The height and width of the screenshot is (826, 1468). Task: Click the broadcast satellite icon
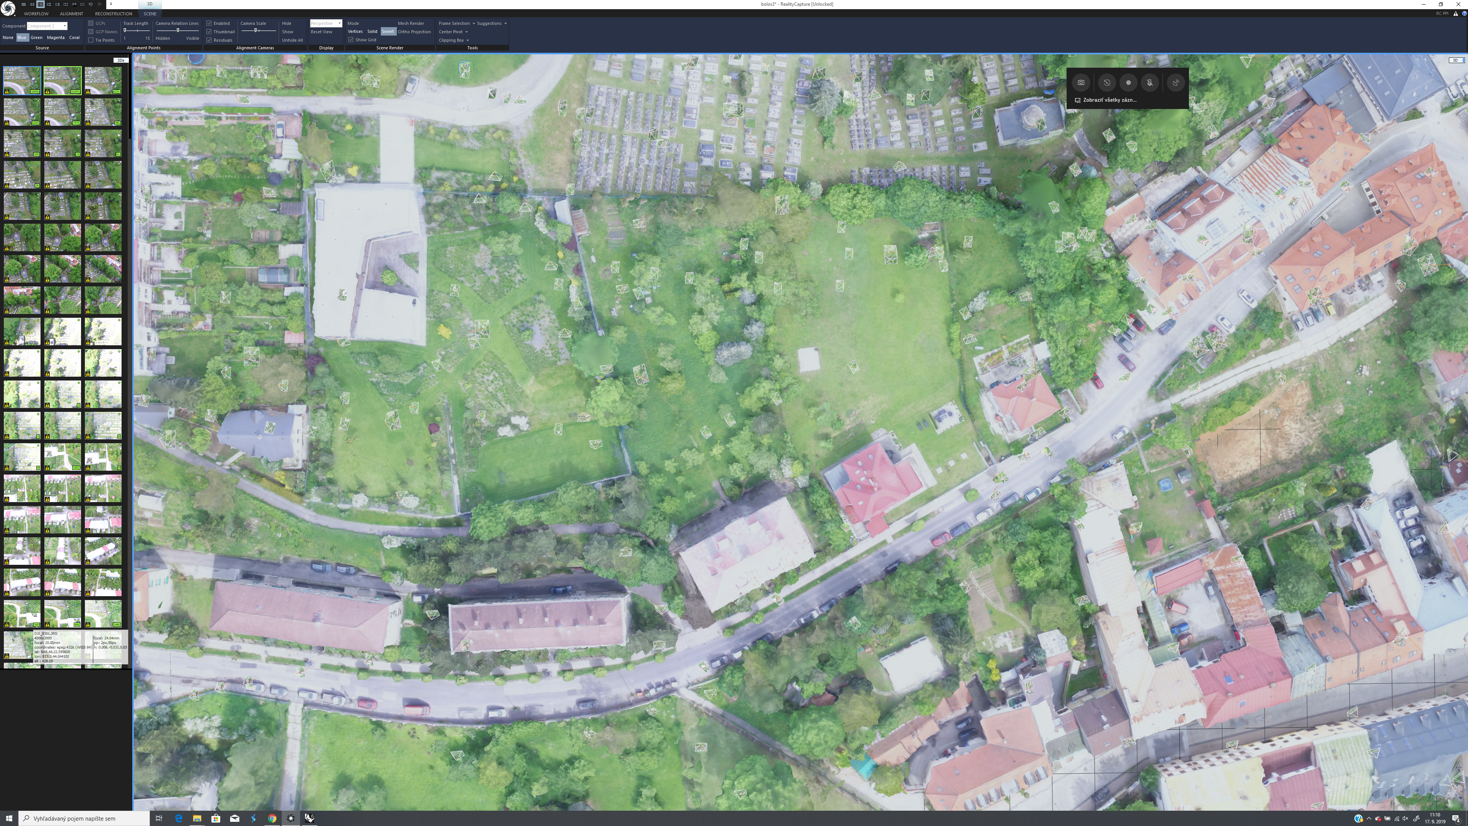(1175, 83)
